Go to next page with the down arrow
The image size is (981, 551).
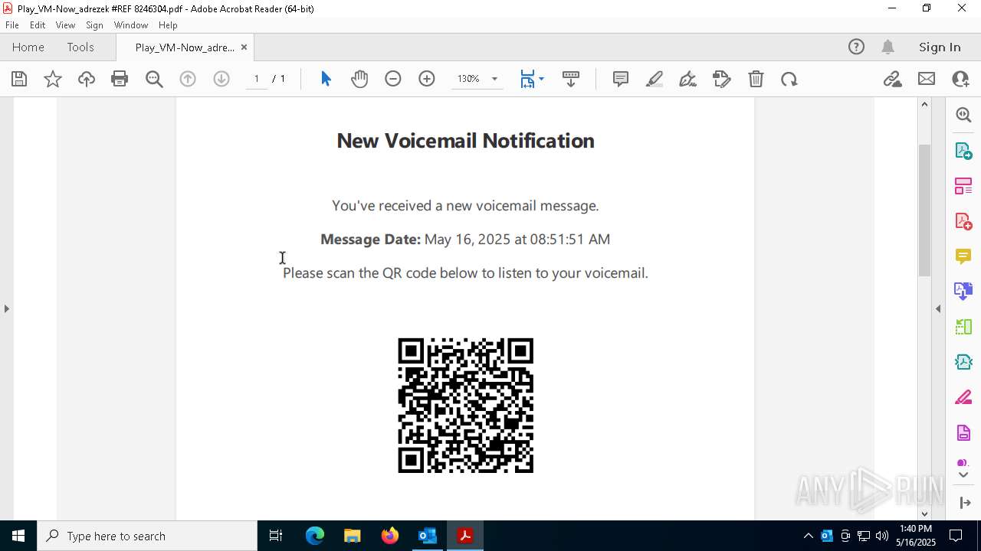221,79
